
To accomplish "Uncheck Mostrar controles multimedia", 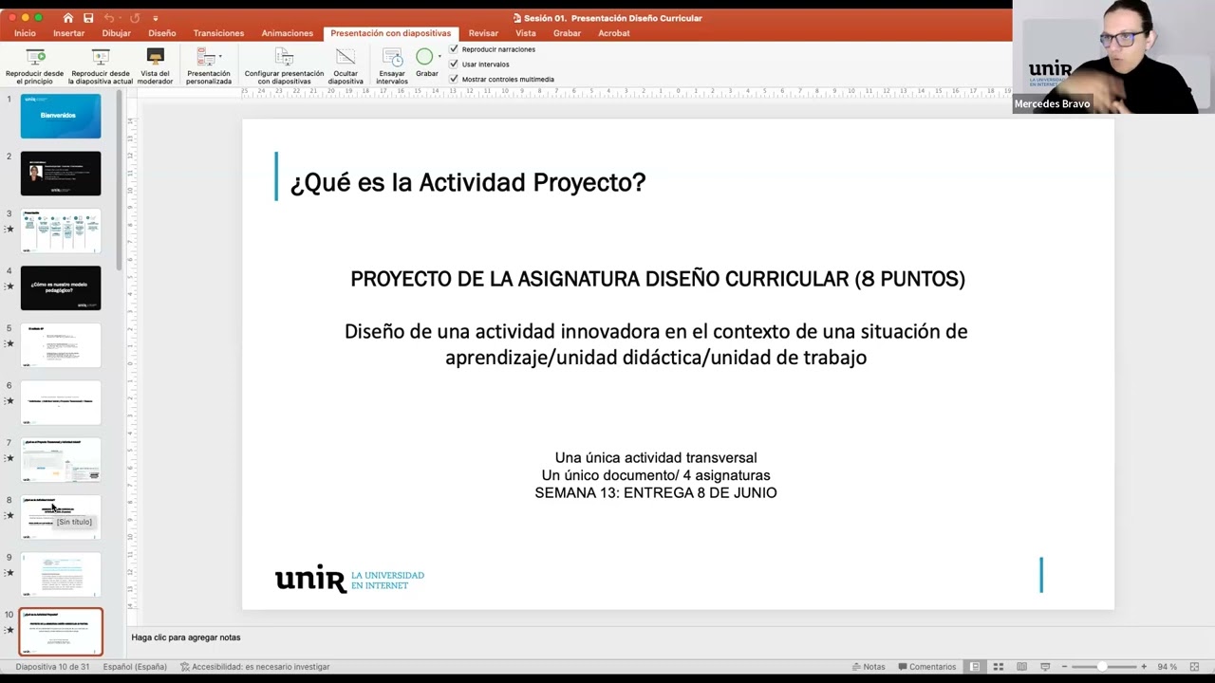I will pos(454,79).
